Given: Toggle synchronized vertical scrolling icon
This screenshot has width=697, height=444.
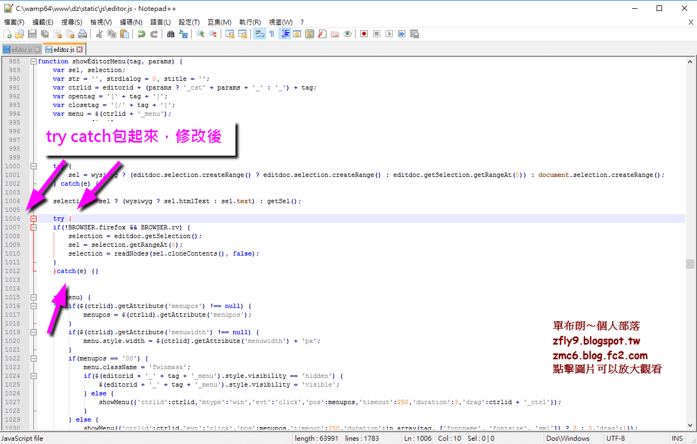Looking at the screenshot, I should [x=230, y=34].
